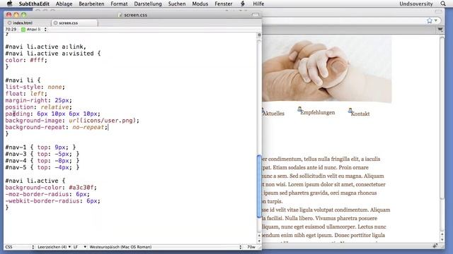Open the Suchen menu

(177, 4)
